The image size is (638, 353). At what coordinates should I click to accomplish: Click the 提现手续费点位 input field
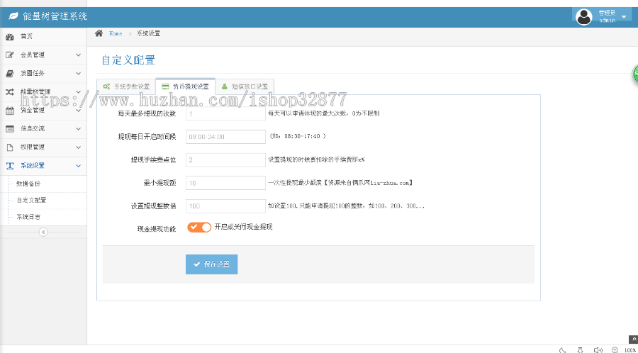(226, 159)
